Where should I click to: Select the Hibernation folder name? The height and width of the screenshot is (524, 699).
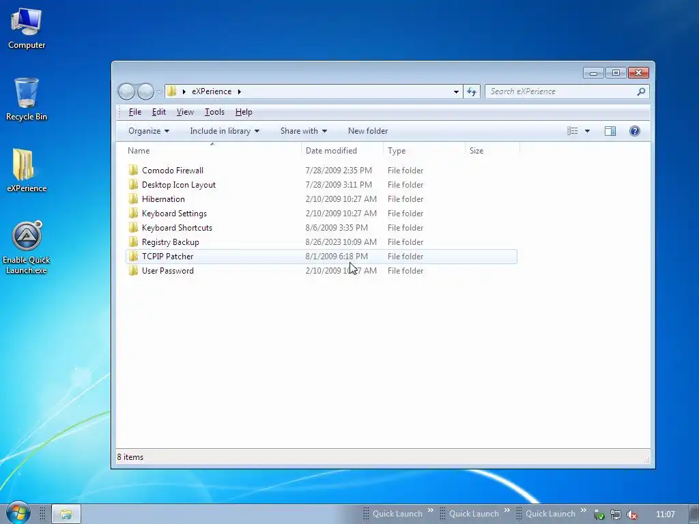(163, 199)
